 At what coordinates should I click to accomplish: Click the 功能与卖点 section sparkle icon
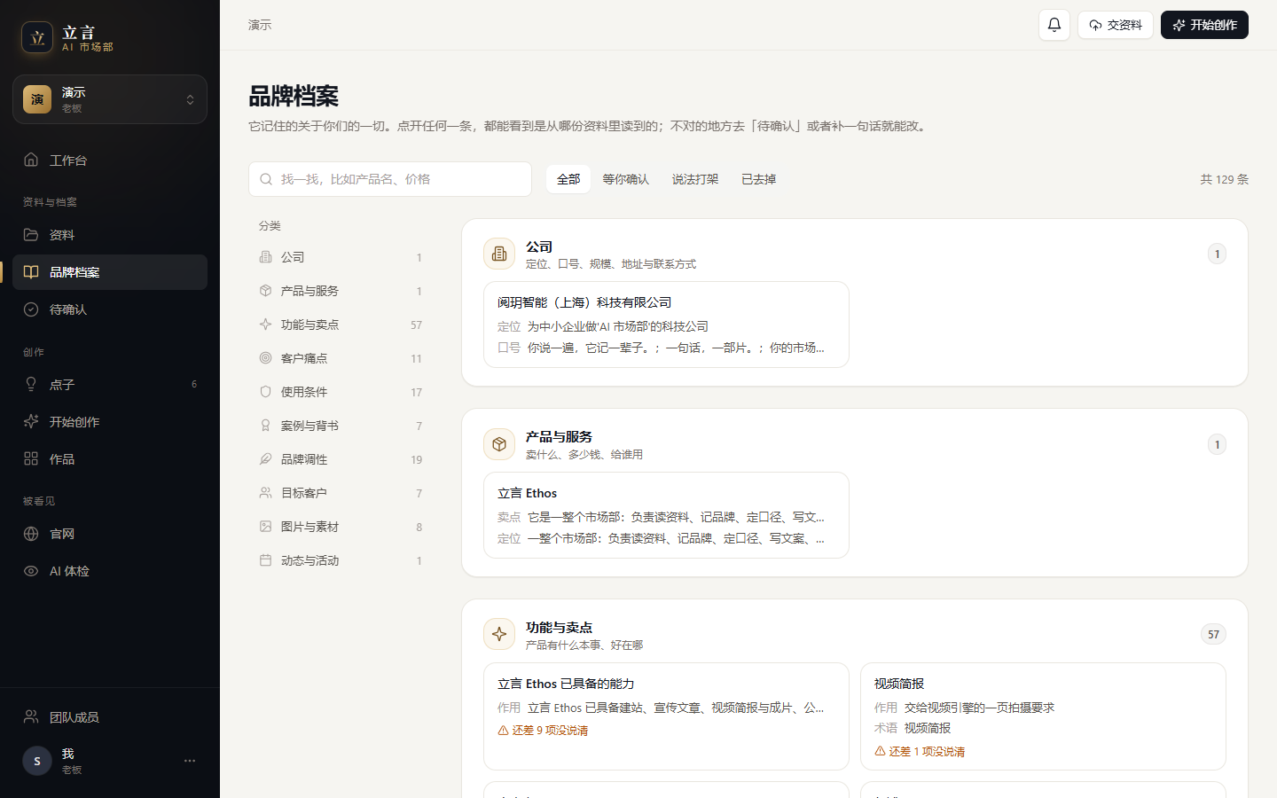tap(499, 634)
